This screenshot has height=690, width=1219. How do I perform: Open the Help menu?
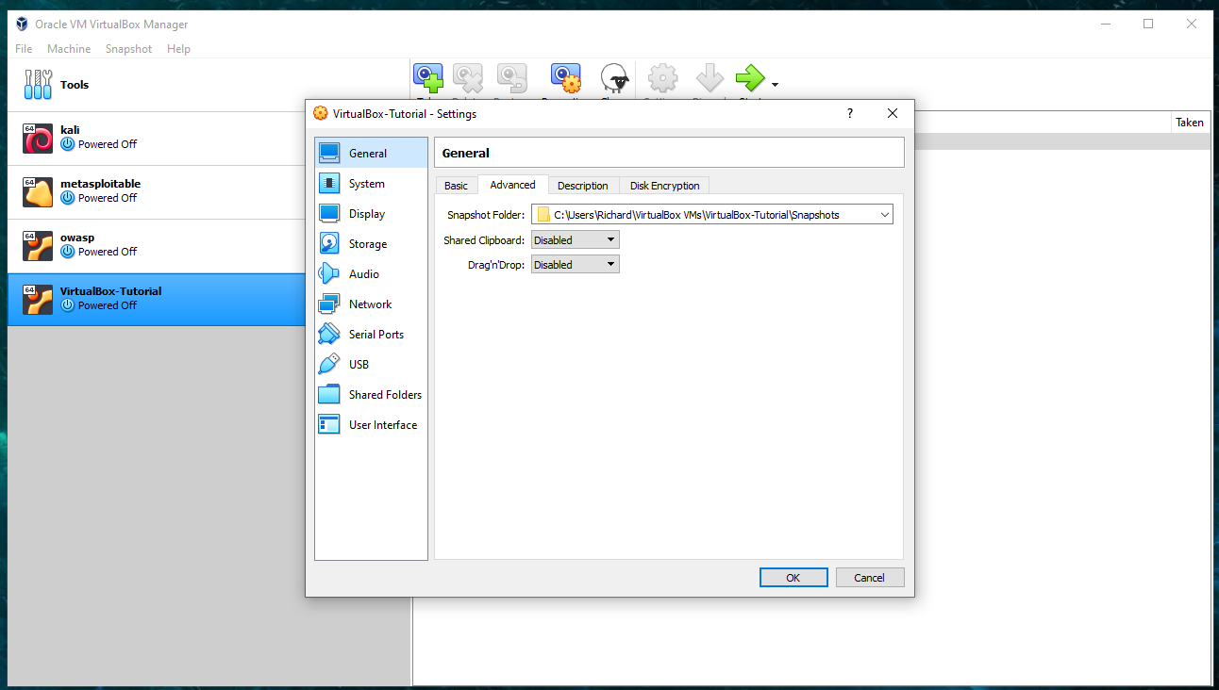click(178, 49)
